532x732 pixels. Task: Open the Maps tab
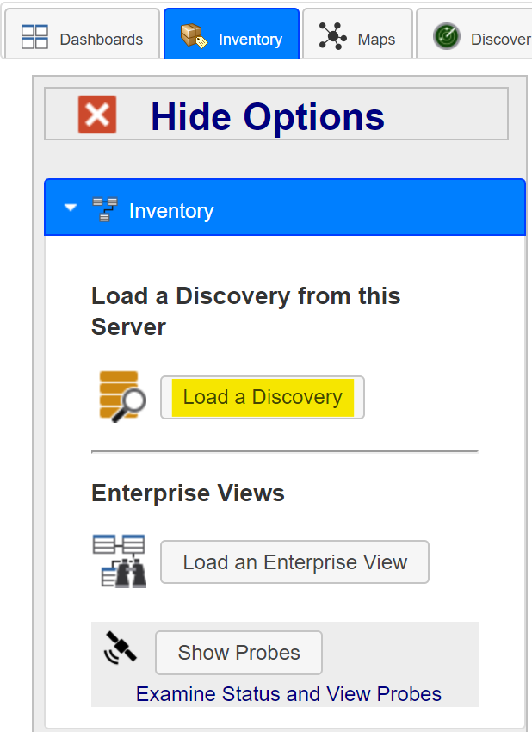(x=357, y=34)
